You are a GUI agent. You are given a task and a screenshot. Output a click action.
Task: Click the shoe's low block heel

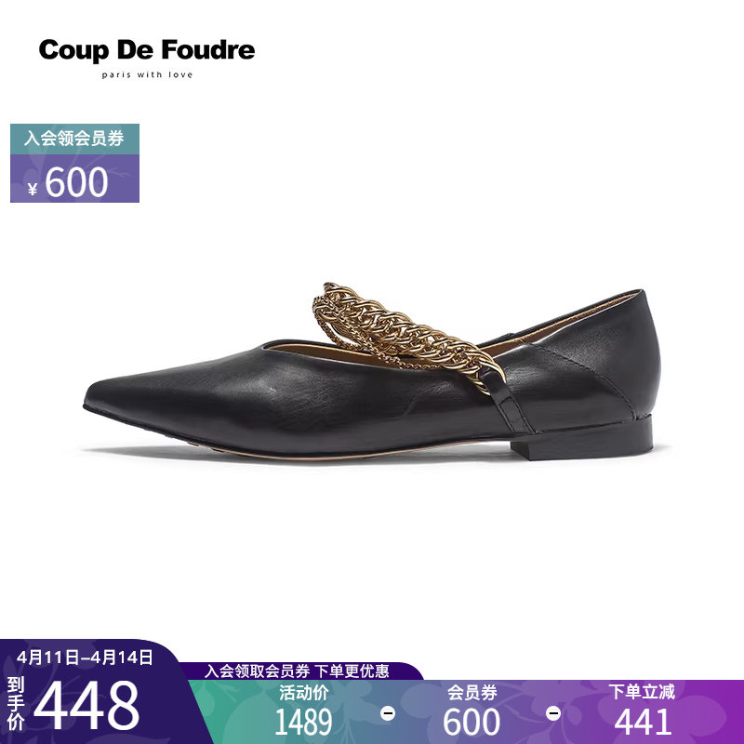(x=581, y=441)
